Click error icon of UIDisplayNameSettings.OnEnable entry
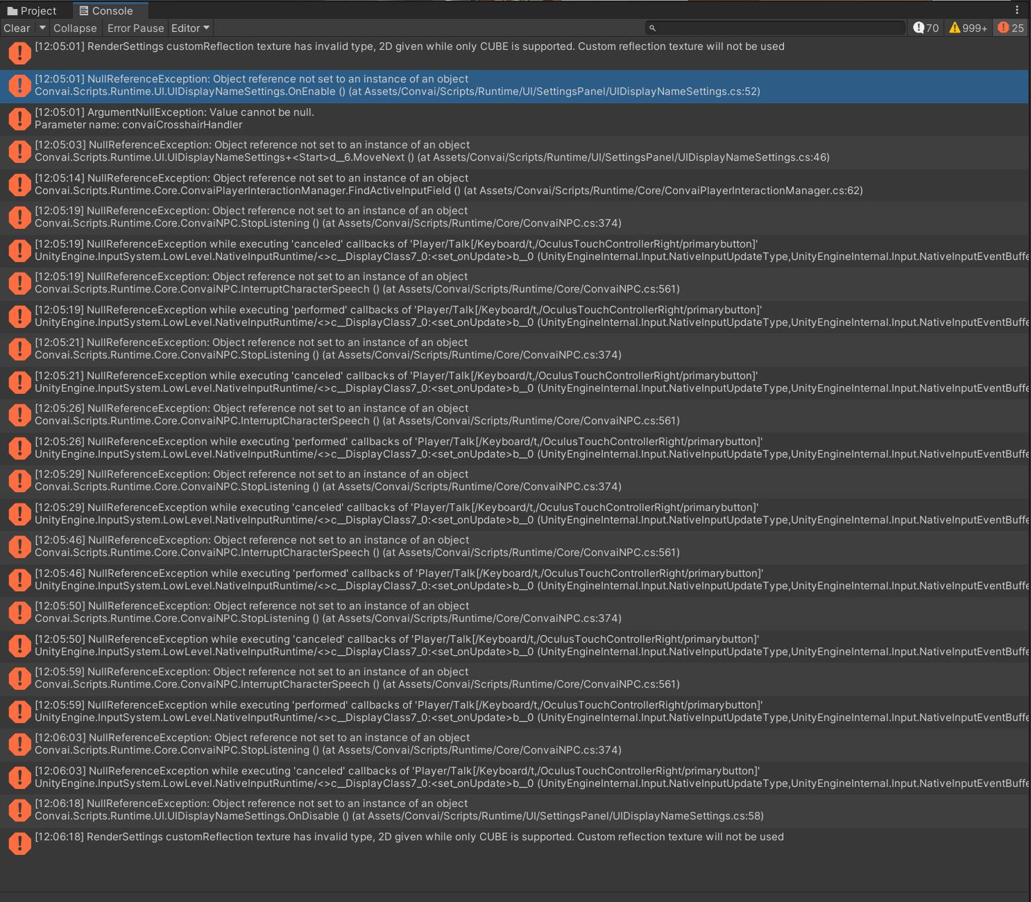The image size is (1031, 902). pos(19,85)
